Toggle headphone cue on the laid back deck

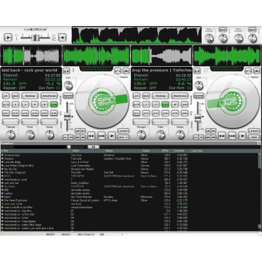point(66,71)
